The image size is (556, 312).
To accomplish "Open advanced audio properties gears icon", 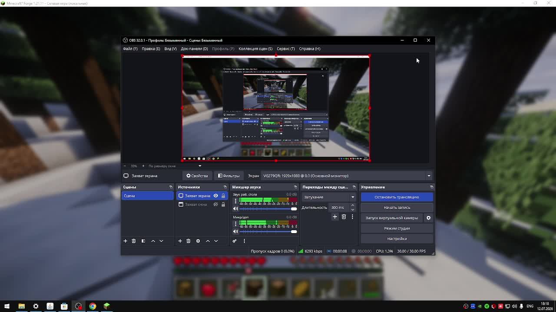I will click(235, 241).
